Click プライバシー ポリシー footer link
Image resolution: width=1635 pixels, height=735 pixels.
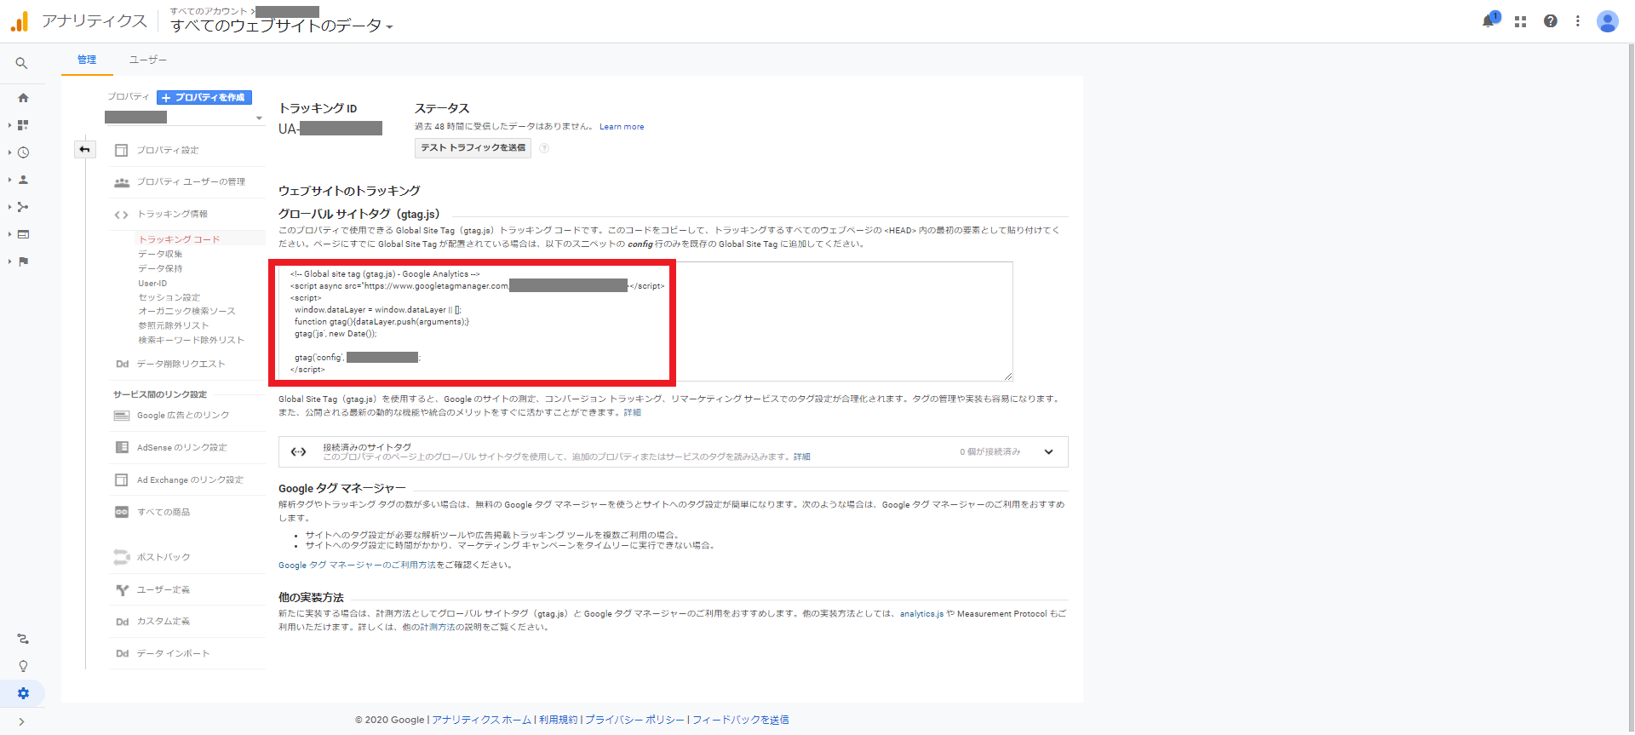[634, 720]
